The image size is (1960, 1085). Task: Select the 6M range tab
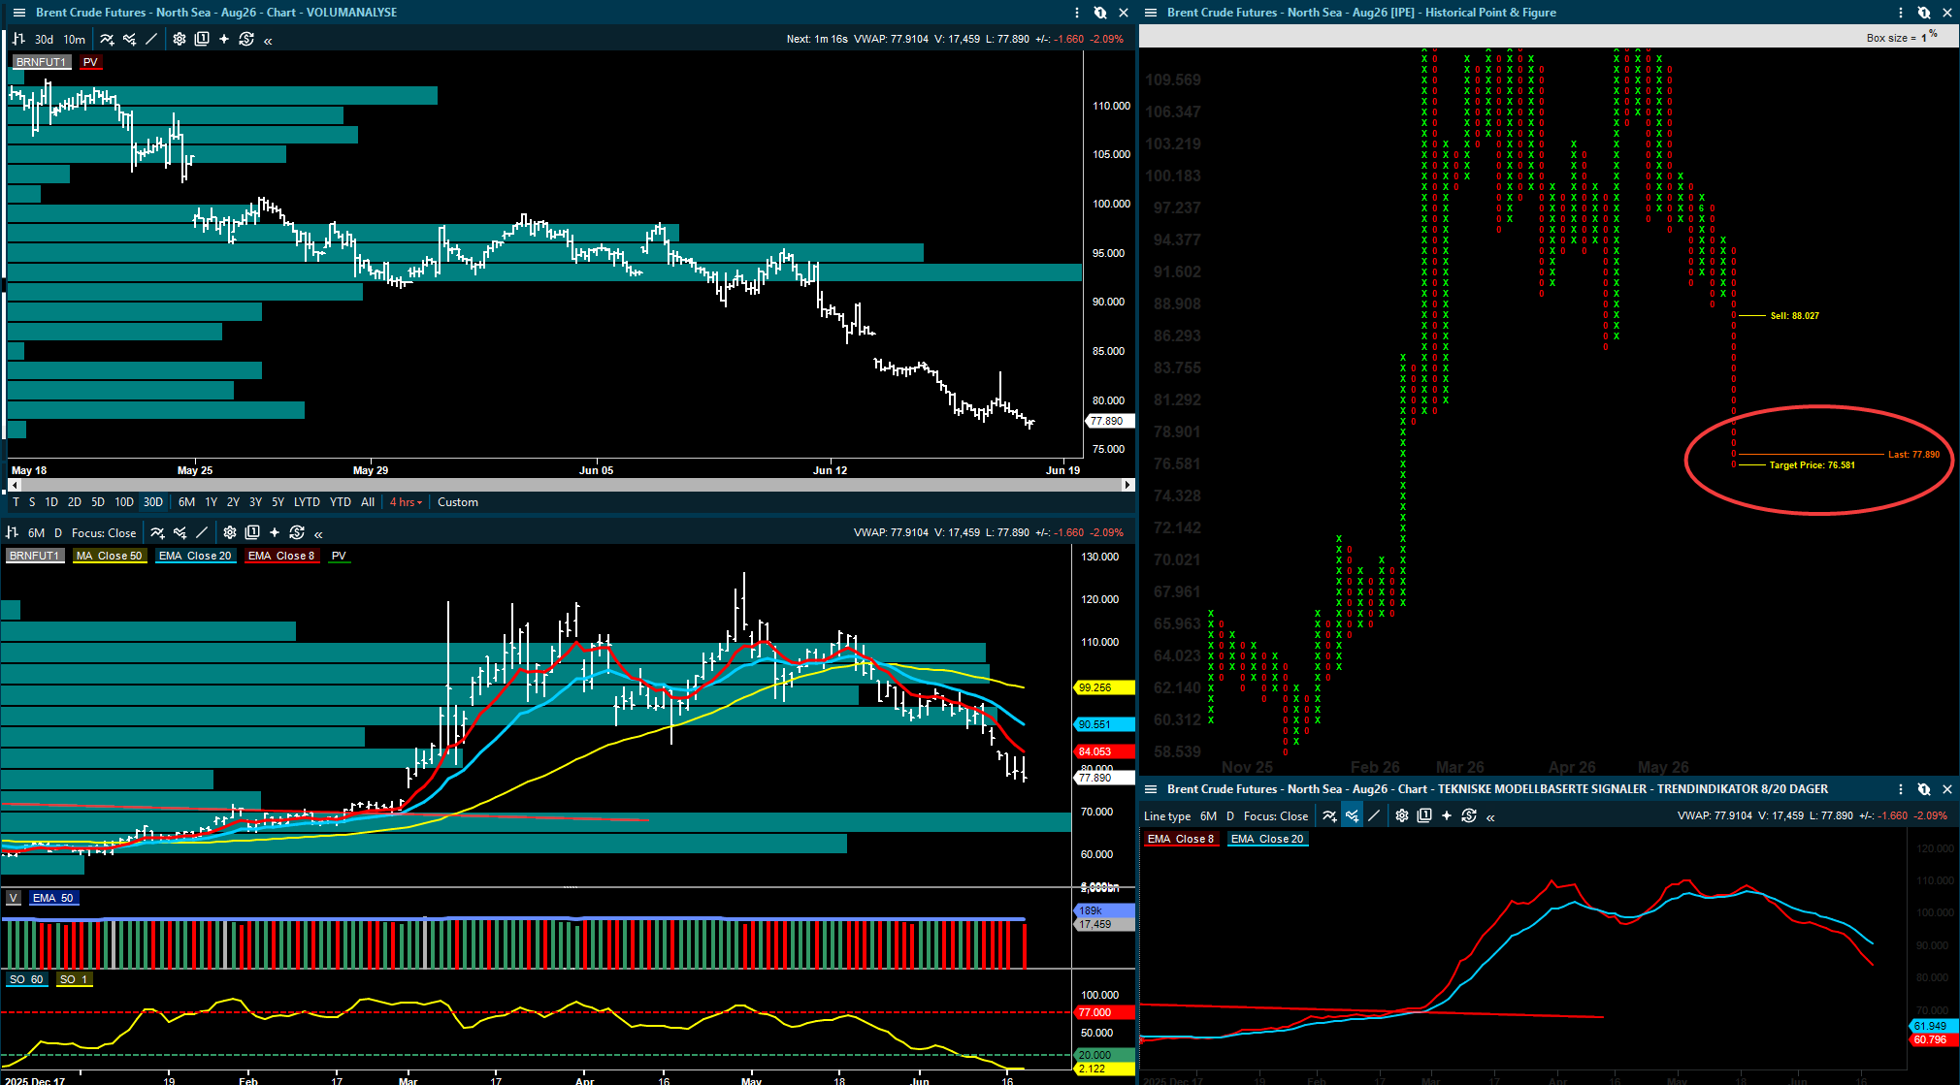pyautogui.click(x=186, y=502)
